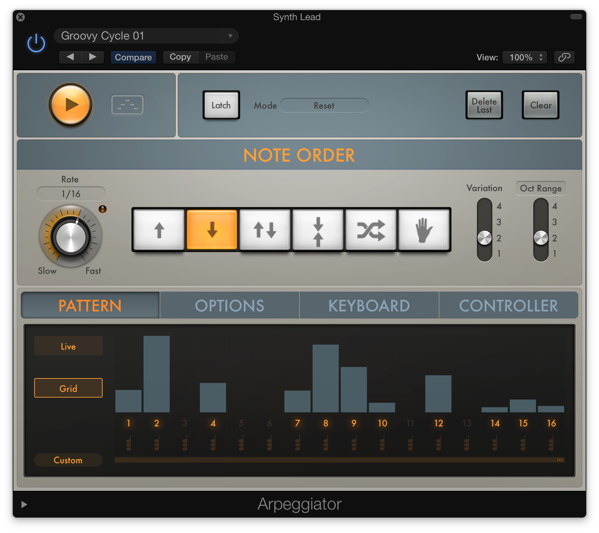Select the Outside-In note order icon

318,229
